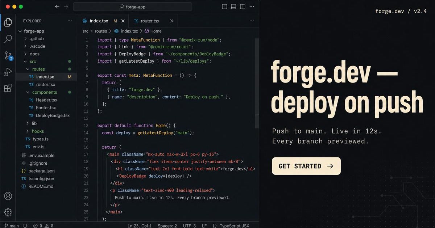Viewport: 435px width, 228px height.
Task: Click Ln 23, Col 1 in status bar
Action: coord(140,225)
